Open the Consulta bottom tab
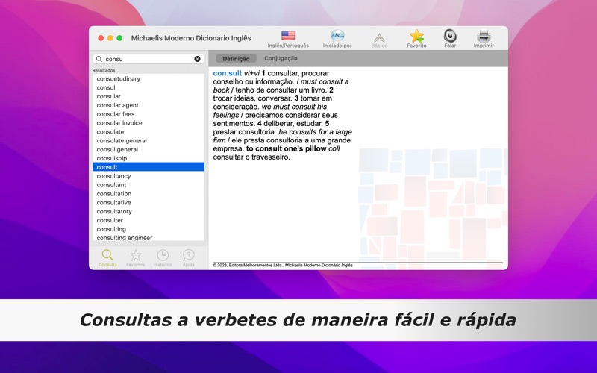 tap(107, 257)
